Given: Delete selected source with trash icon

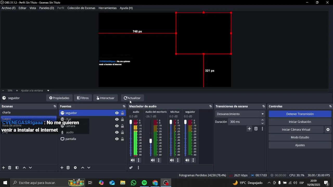Looking at the screenshot, I should (x=68, y=168).
